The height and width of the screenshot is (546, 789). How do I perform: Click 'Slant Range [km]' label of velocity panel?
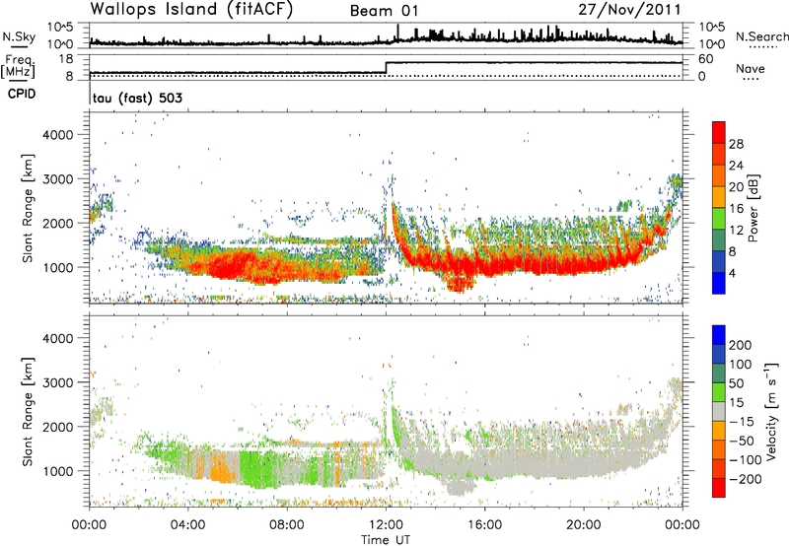click(x=28, y=411)
